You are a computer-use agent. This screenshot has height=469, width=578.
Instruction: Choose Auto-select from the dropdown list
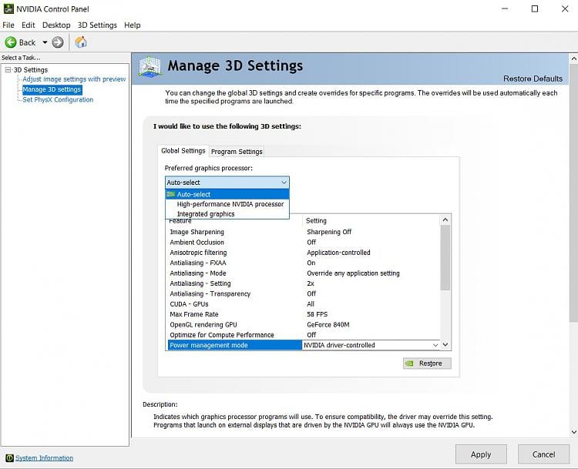click(x=227, y=194)
